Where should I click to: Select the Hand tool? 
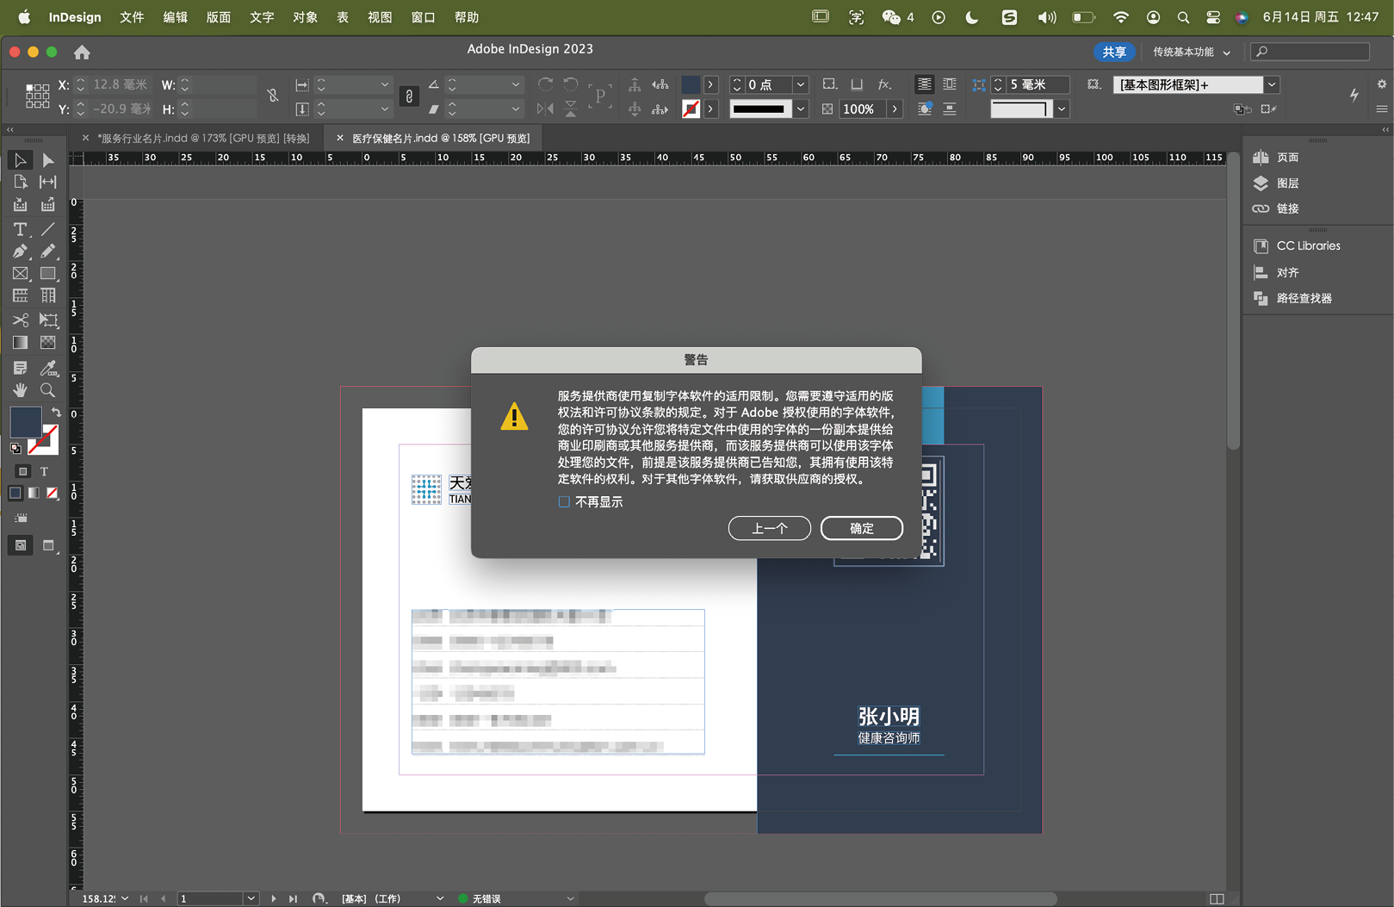pos(20,390)
